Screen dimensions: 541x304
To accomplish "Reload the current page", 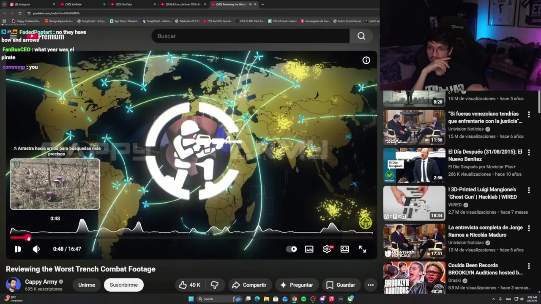I will point(19,13).
